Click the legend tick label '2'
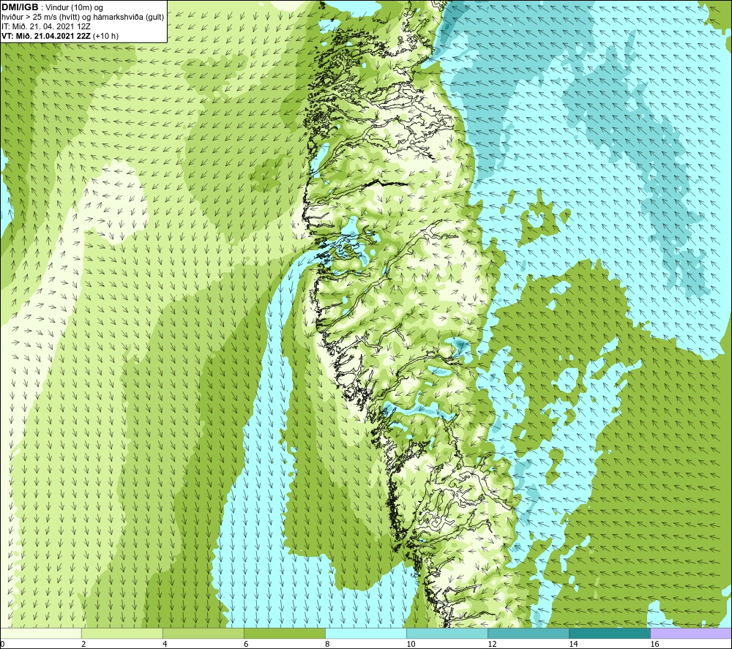732x649 pixels. [83, 644]
